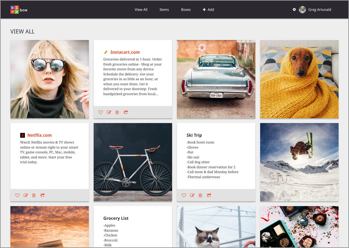Open the dog in yellow blanket photo
Image resolution: width=349 pixels, height=248 pixels.
(x=299, y=79)
